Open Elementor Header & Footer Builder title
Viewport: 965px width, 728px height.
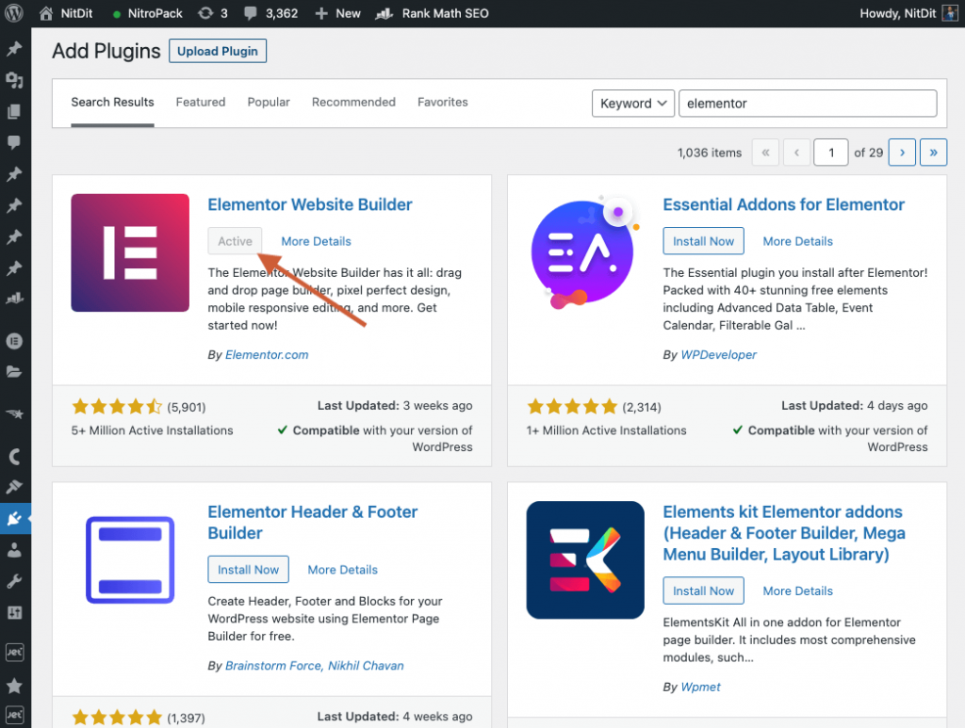click(313, 523)
